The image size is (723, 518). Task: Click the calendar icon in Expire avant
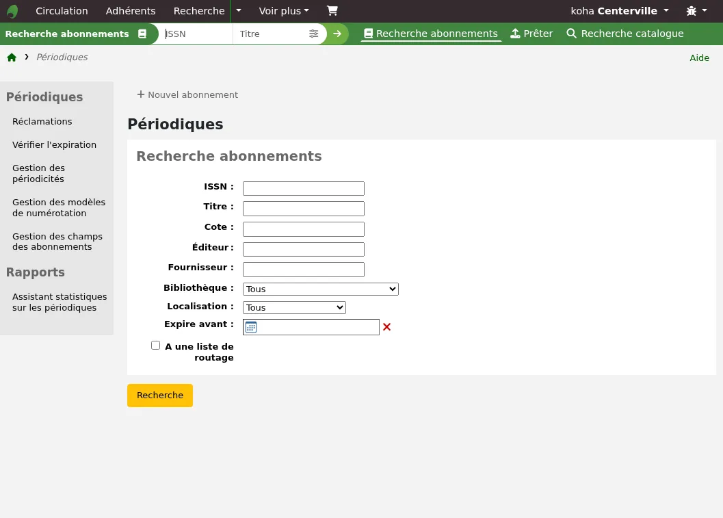point(251,327)
